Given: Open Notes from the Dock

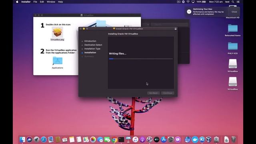Looking at the screenshot, I should pyautogui.click(x=72, y=140).
